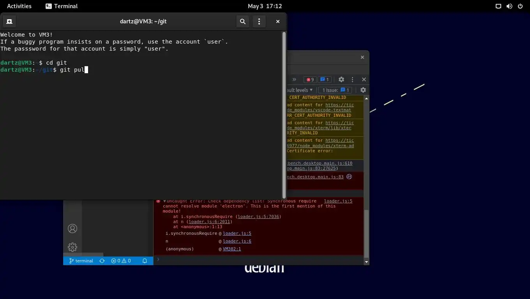Close the background browser window

tap(362, 57)
